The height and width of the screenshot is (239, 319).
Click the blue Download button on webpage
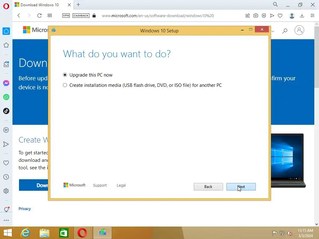click(x=34, y=185)
